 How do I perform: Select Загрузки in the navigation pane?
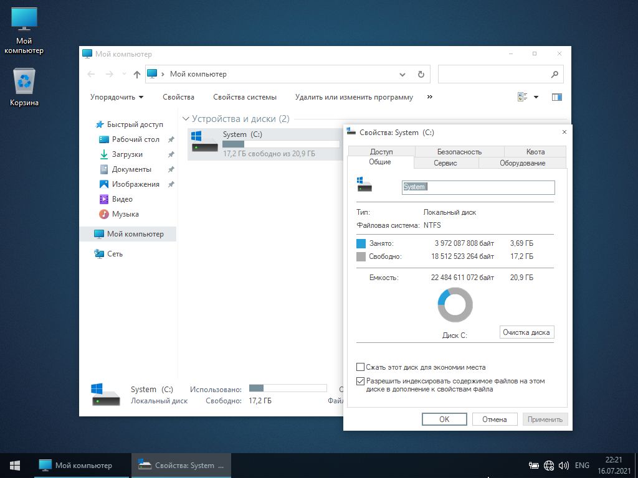click(x=127, y=154)
